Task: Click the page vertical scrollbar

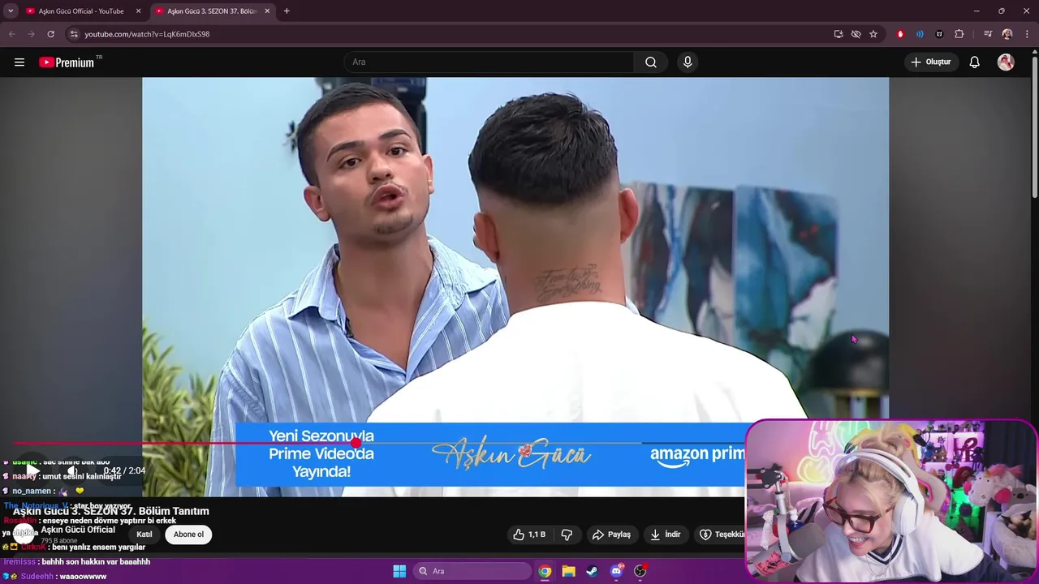Action: pyautogui.click(x=1034, y=126)
